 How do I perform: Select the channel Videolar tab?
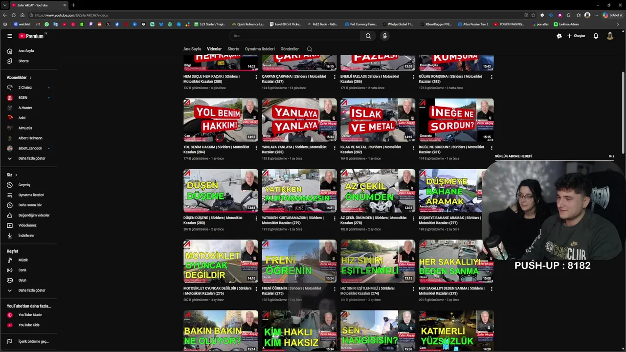214,49
